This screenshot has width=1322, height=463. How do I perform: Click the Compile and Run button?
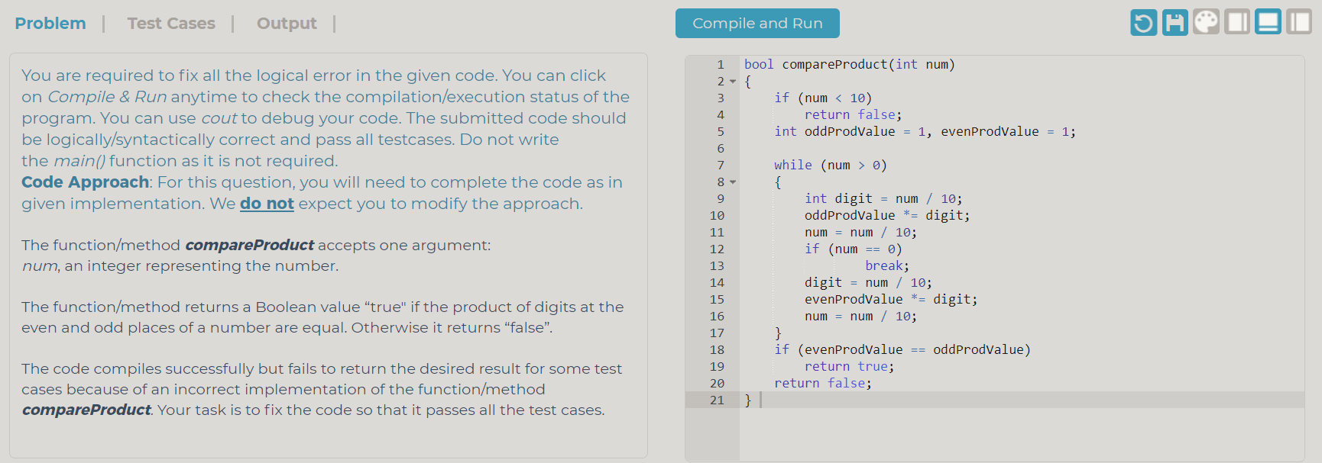click(x=757, y=23)
